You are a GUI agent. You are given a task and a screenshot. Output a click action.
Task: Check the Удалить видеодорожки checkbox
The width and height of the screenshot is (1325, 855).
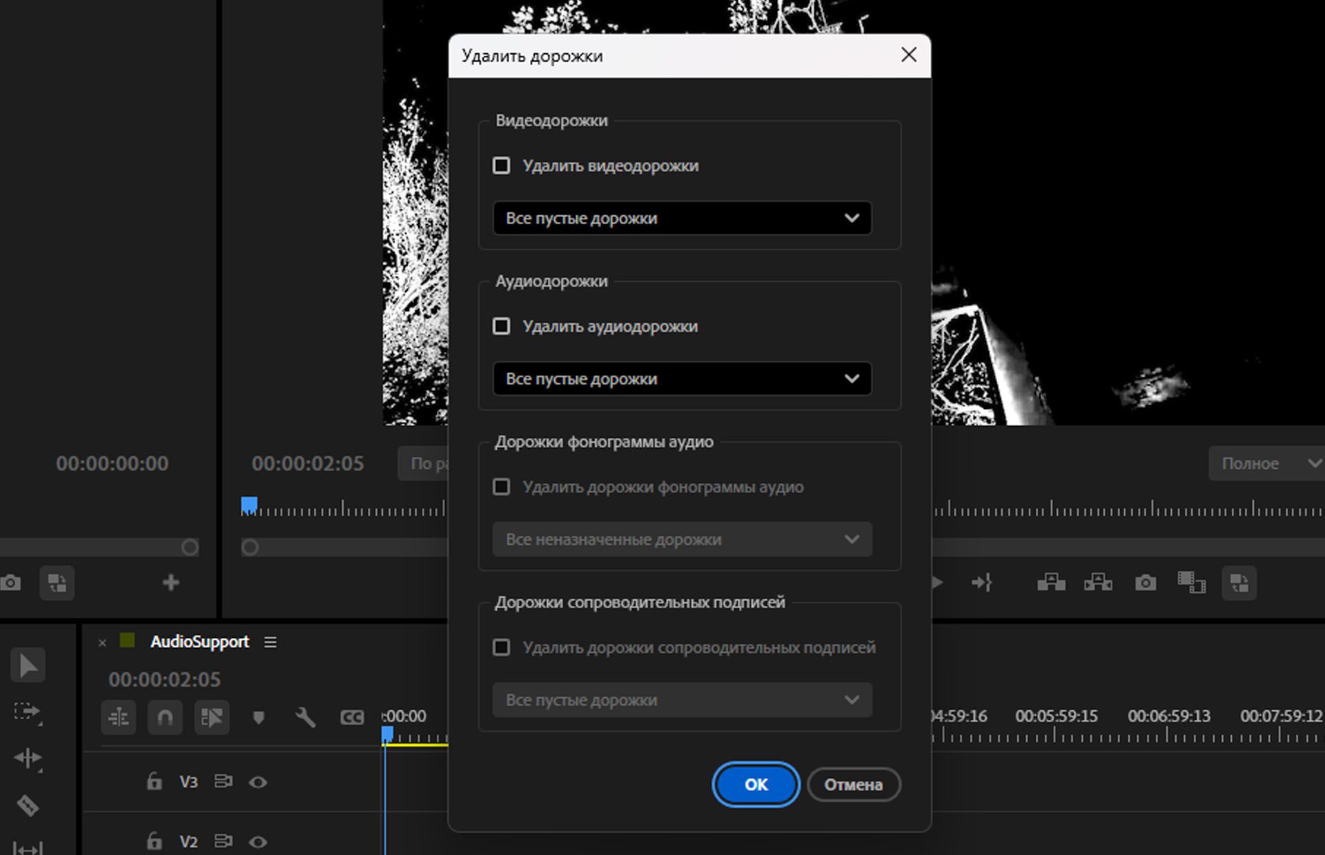tap(502, 165)
